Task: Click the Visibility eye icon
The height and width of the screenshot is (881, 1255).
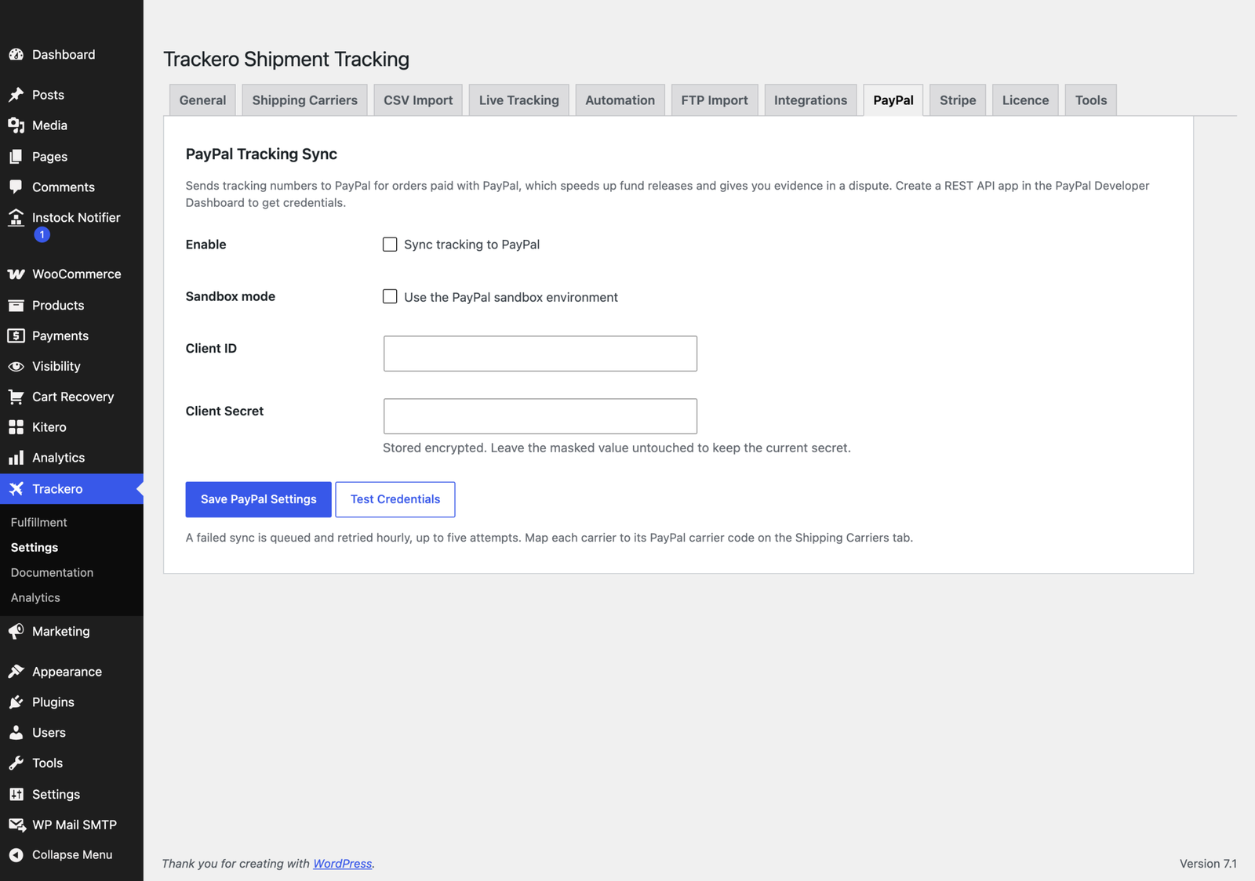Action: (x=16, y=367)
